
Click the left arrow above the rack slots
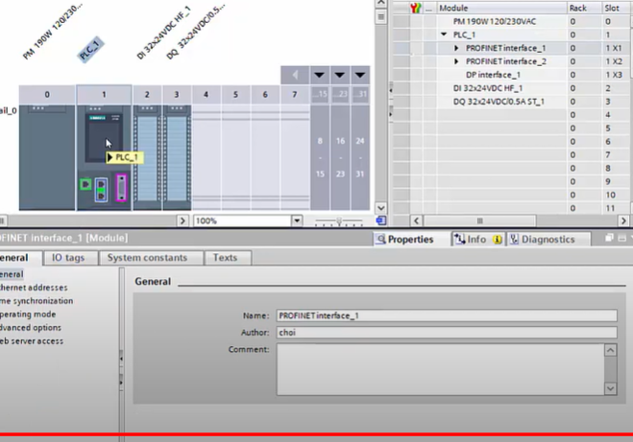click(x=295, y=75)
